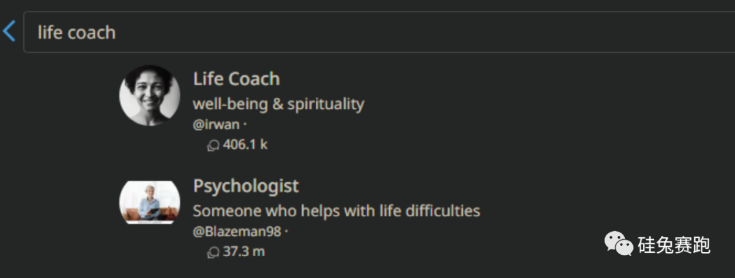Click the 406.1 k chat count

pos(245,145)
